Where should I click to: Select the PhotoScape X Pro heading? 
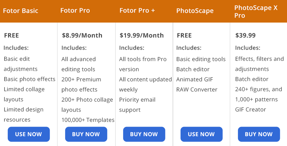[x=256, y=11]
